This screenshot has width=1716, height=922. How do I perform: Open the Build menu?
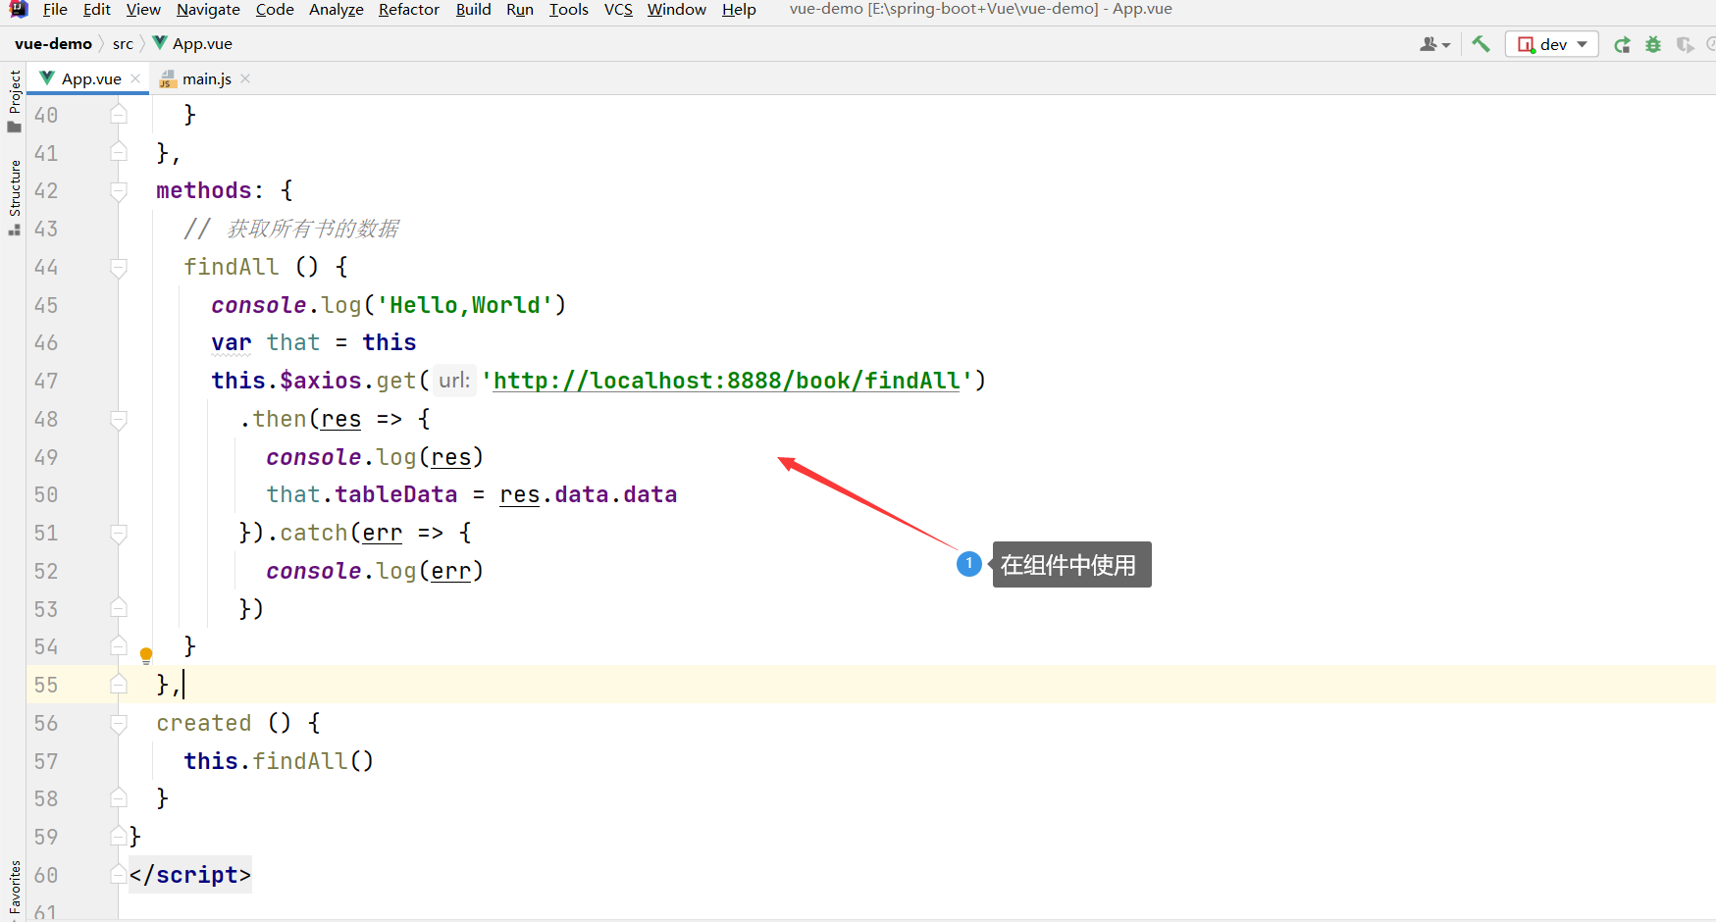(x=473, y=10)
